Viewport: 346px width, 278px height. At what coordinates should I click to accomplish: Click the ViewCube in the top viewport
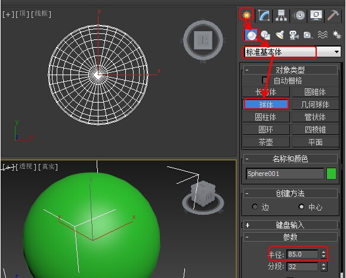click(203, 40)
